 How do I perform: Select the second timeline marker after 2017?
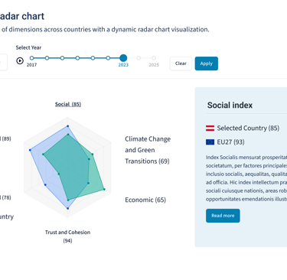pos(62,58)
